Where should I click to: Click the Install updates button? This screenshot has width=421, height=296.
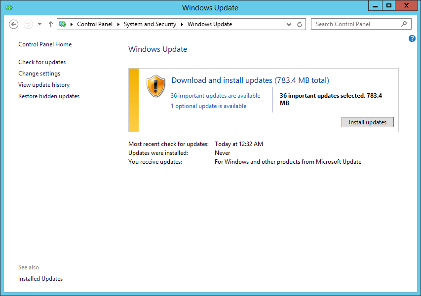click(x=368, y=122)
